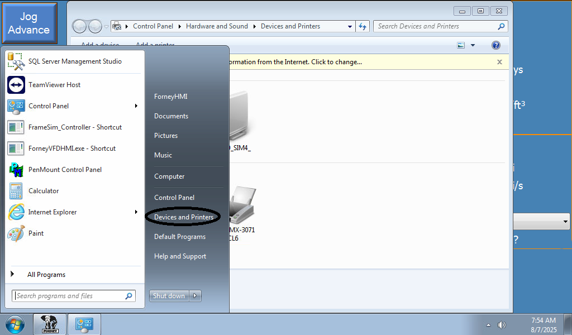Open the Paint icon

(16, 233)
